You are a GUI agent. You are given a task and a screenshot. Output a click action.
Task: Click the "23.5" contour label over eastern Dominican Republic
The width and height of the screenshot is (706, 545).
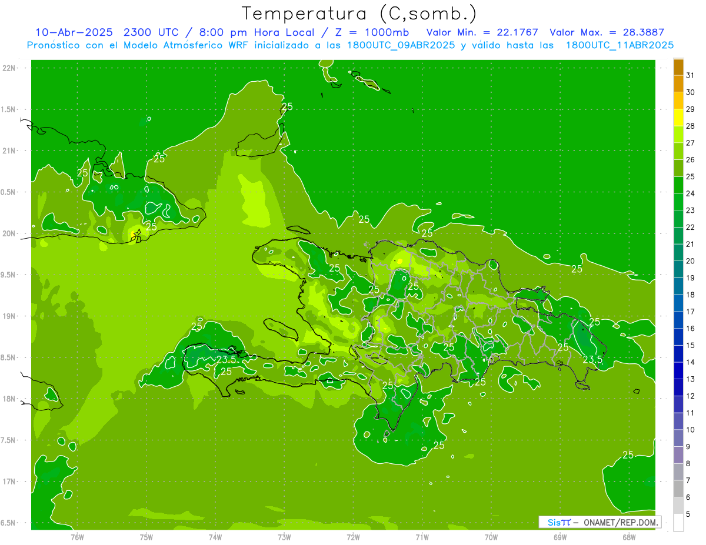[x=592, y=360]
